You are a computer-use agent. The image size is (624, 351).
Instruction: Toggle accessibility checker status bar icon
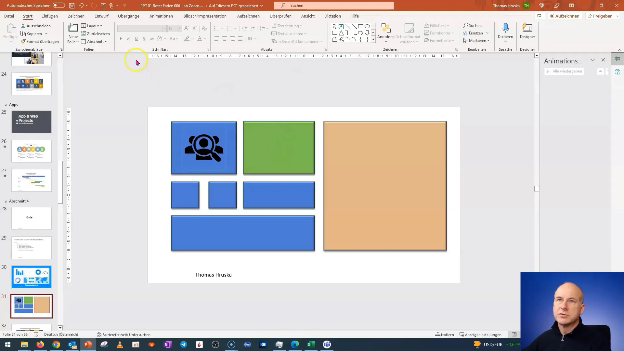pos(99,335)
